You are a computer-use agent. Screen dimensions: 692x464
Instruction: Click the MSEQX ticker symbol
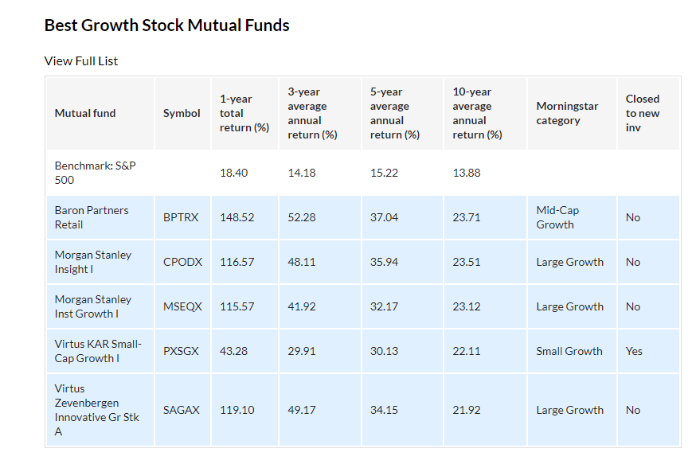182,306
